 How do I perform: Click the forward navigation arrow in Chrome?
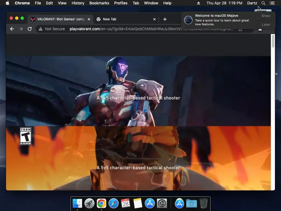[x=21, y=29]
